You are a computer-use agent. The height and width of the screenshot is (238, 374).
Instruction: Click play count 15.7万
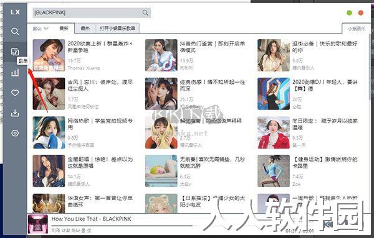click(x=74, y=61)
